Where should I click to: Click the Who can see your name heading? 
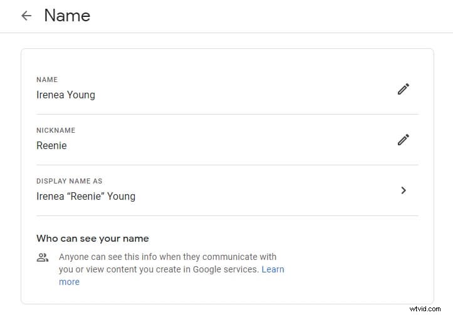tap(93, 239)
